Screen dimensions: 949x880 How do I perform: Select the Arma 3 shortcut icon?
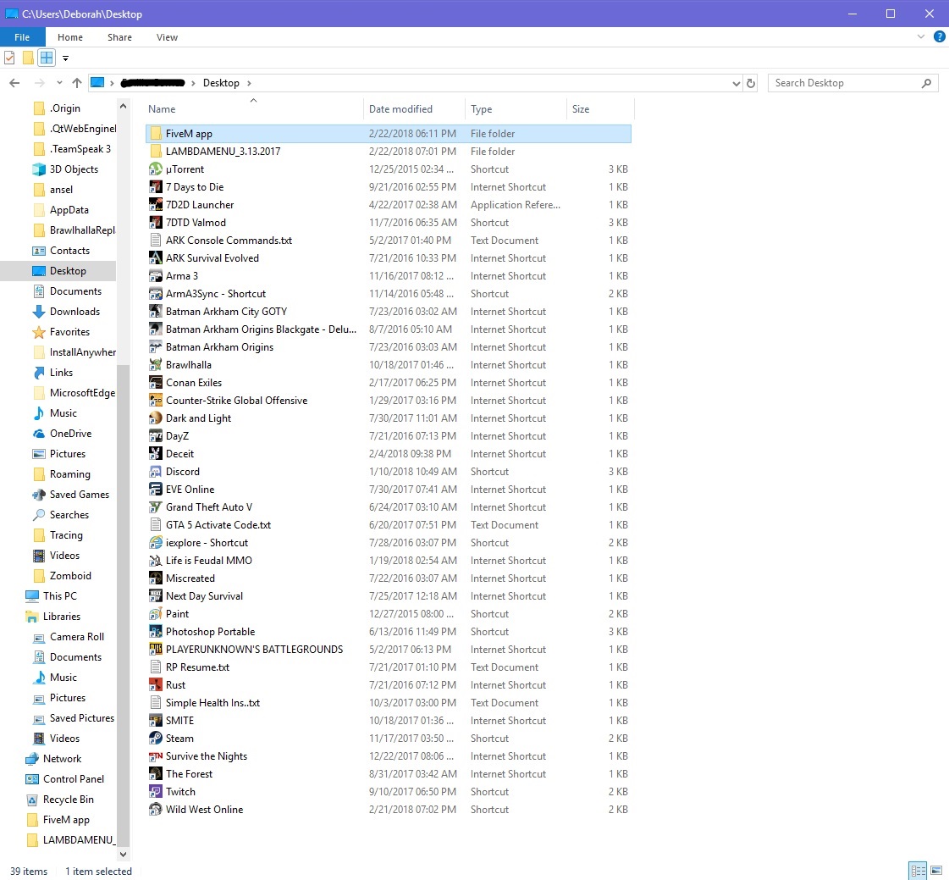tap(156, 275)
